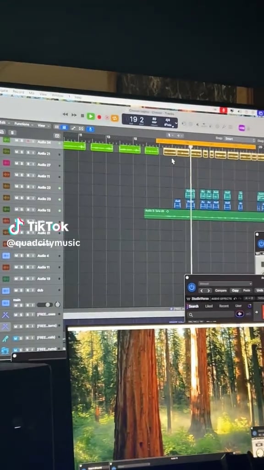Switch to the Liked tab in StudioVerse
Viewport: 264px width, 470px height.
coord(209,306)
